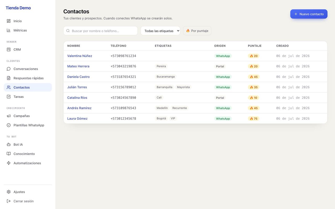
Task: Click the NOMBRE column header
Action: [74, 46]
